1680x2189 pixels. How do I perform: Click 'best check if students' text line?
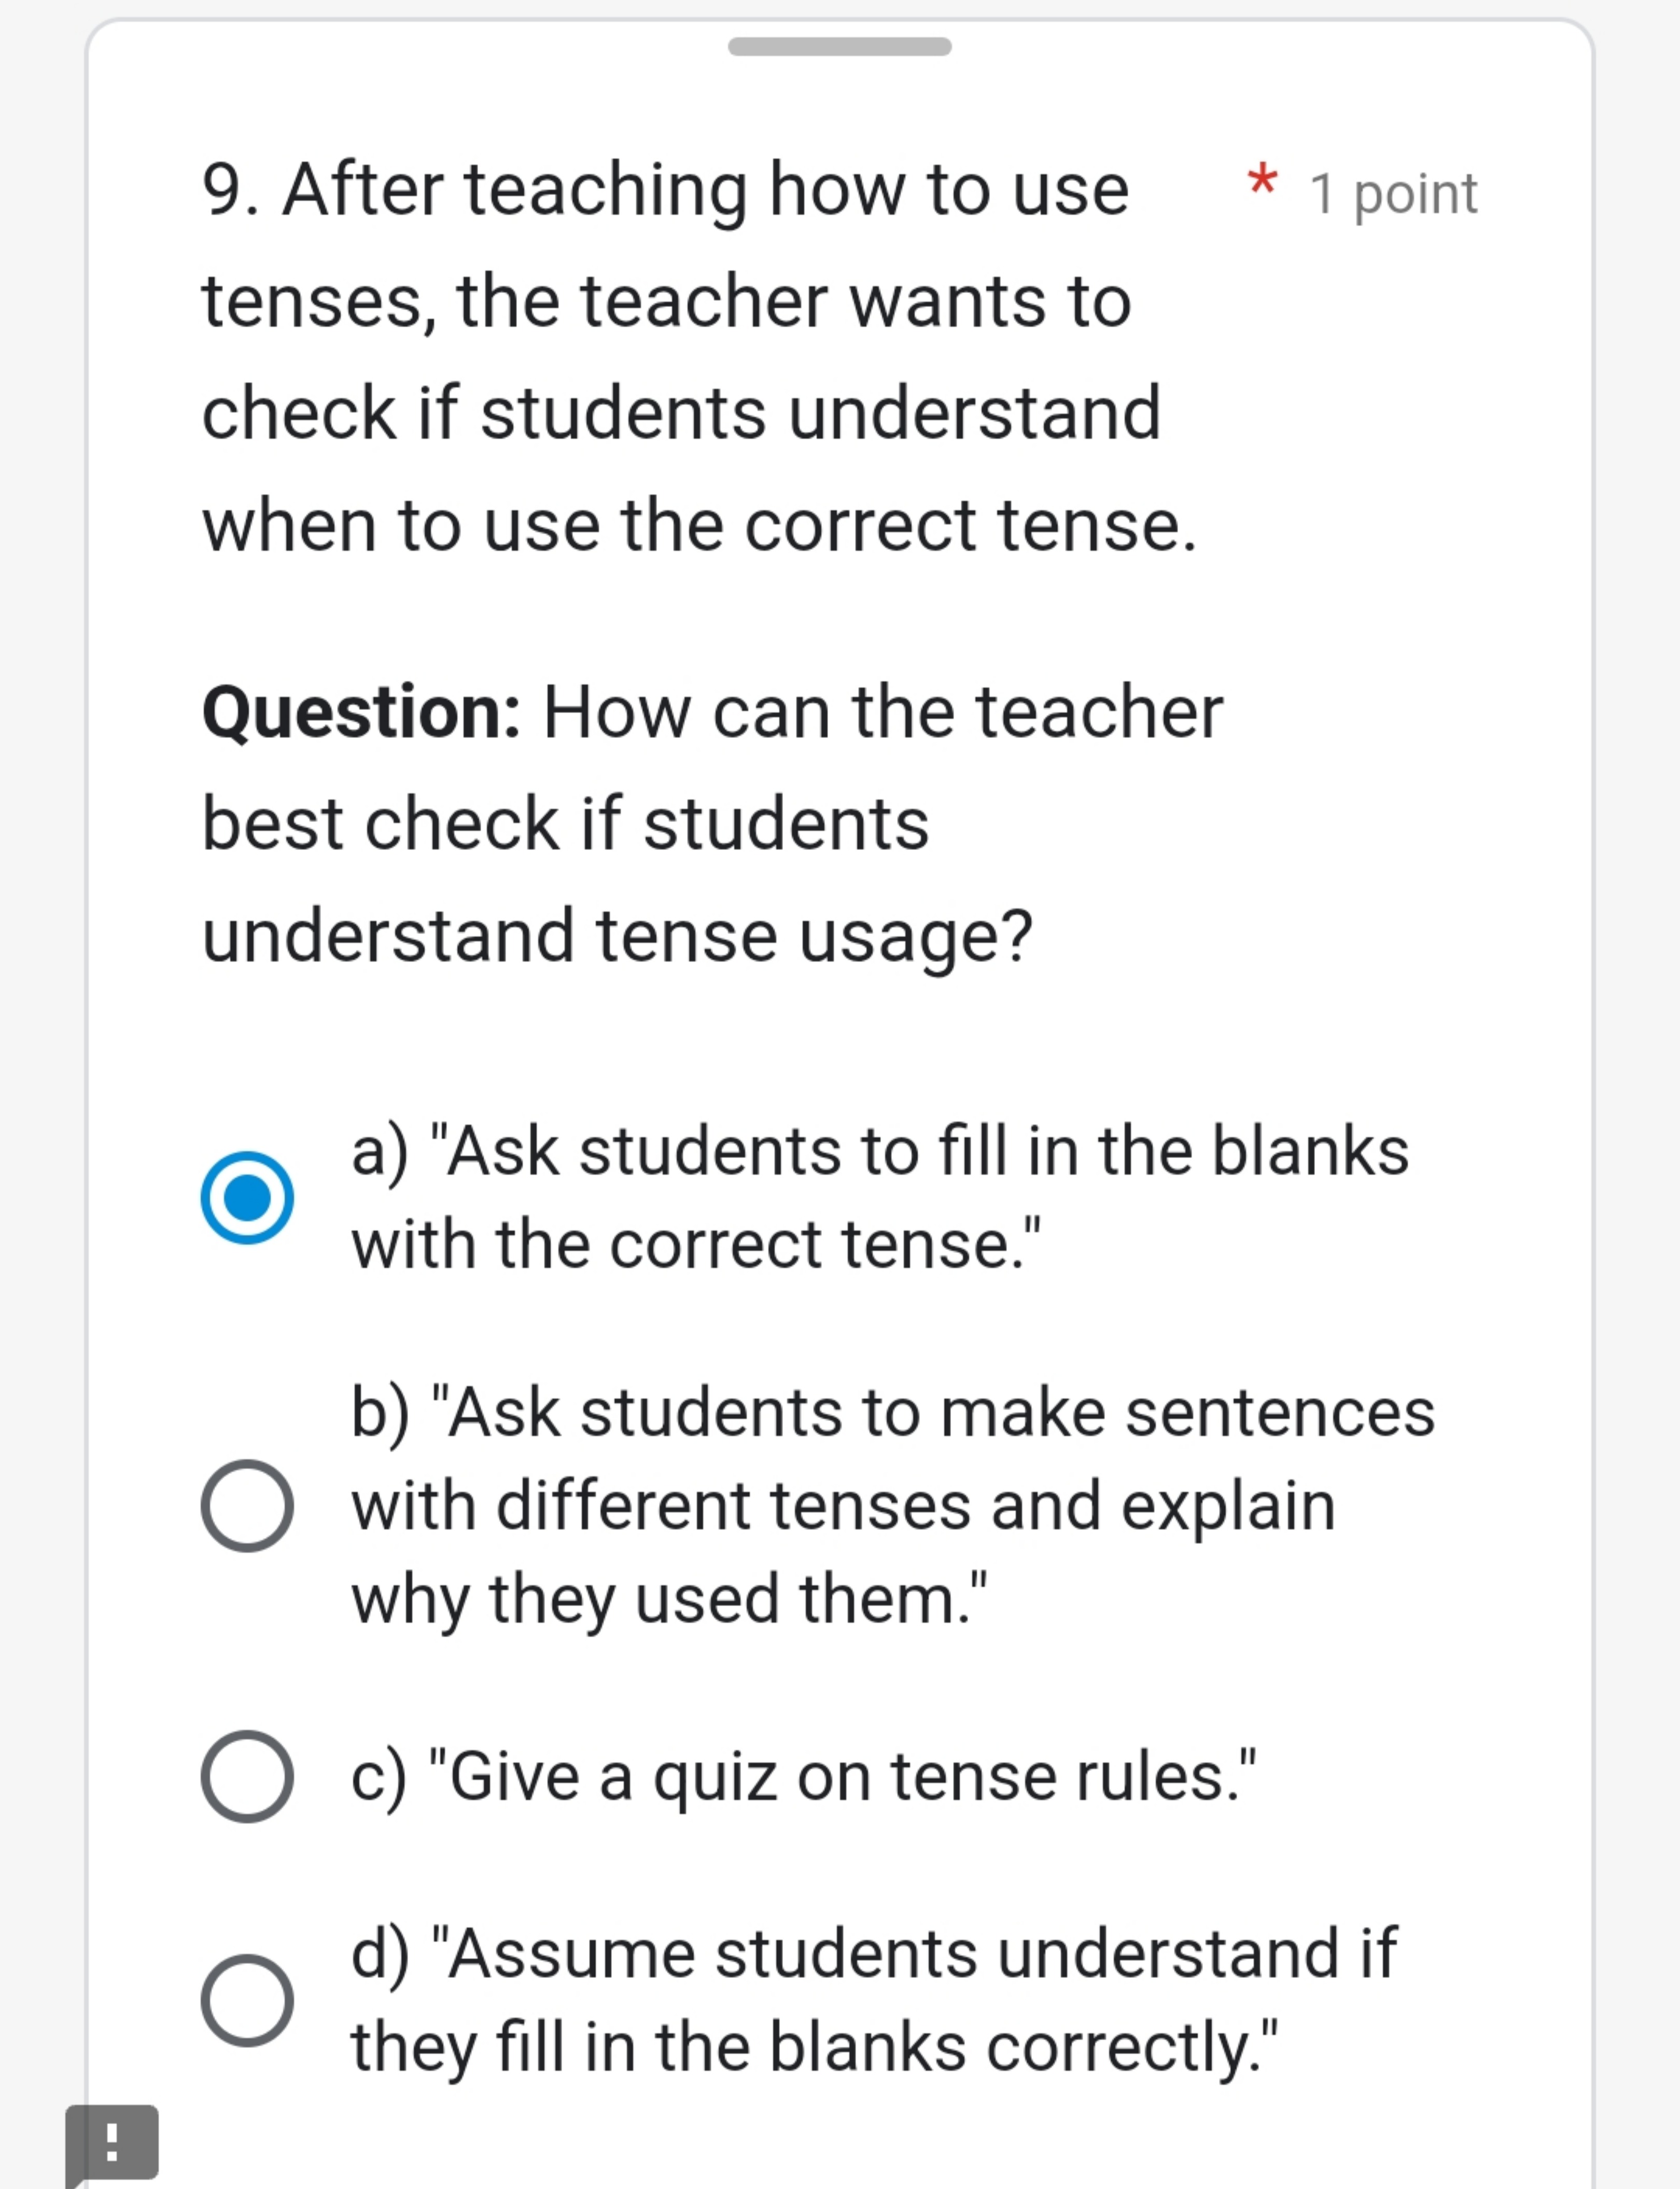click(565, 824)
